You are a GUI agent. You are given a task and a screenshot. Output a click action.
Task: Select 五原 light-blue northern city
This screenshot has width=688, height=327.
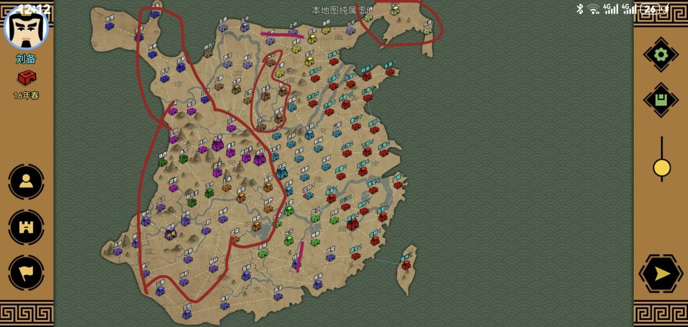223,27
